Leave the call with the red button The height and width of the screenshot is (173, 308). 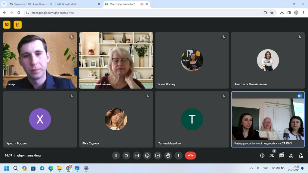190,156
